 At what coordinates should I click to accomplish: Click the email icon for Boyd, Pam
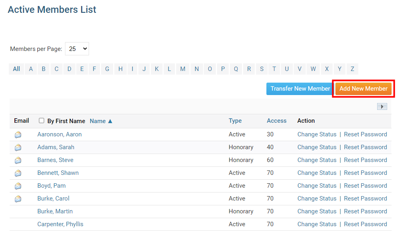click(18, 186)
